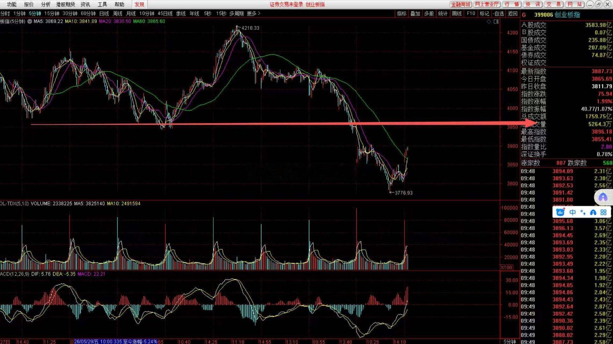Select the 30分钟 period
The height and width of the screenshot is (344, 613).
(70, 14)
